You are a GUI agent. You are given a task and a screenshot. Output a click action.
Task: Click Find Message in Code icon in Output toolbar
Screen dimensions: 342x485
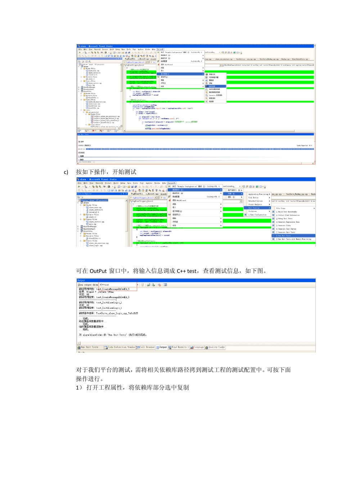(142, 285)
